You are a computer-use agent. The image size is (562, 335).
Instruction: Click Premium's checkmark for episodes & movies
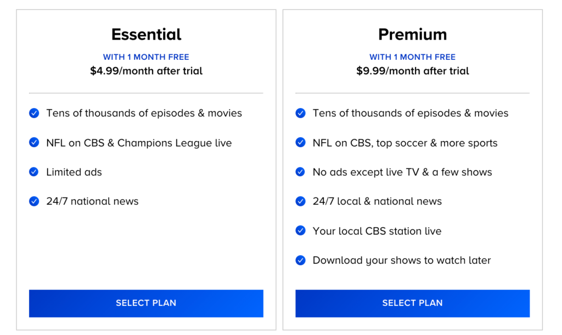[300, 113]
